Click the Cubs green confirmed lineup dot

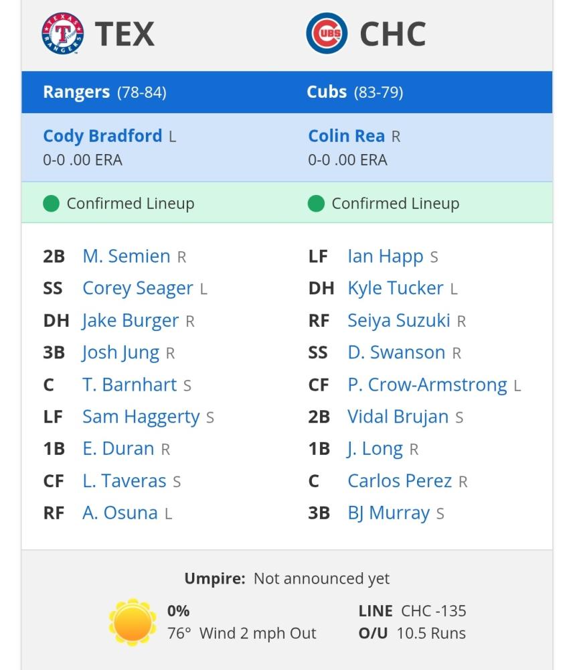click(x=316, y=204)
